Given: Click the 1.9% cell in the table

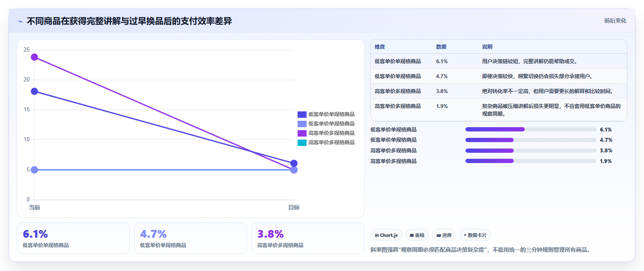Looking at the screenshot, I should point(442,106).
